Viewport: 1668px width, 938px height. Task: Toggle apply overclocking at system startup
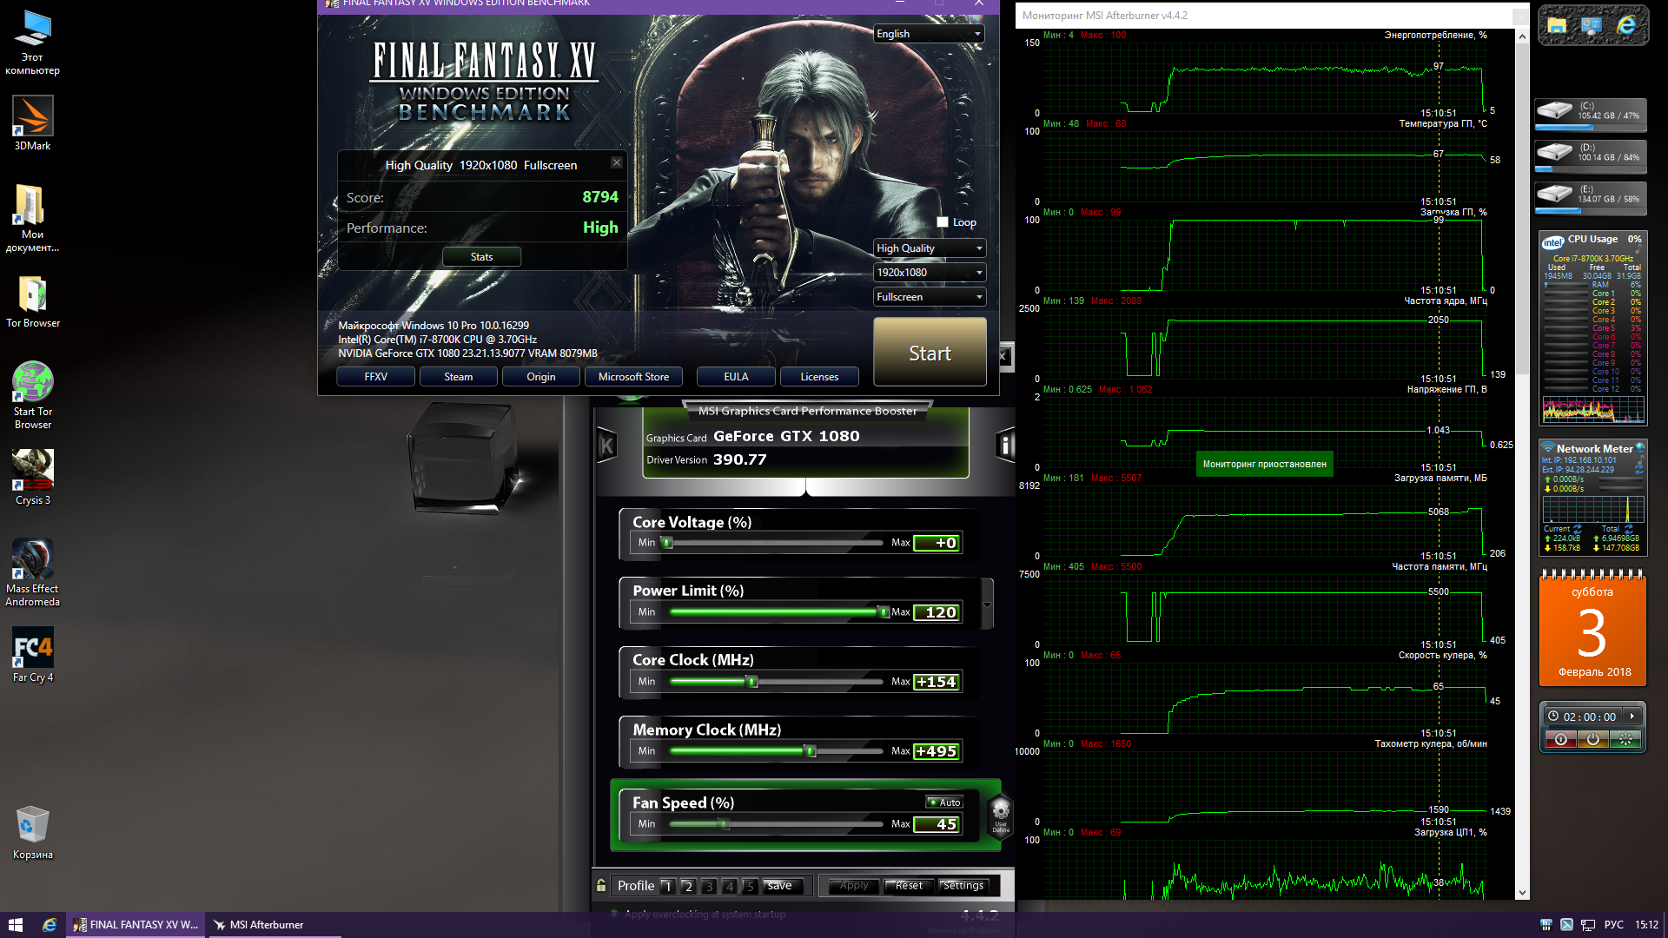pyautogui.click(x=615, y=914)
